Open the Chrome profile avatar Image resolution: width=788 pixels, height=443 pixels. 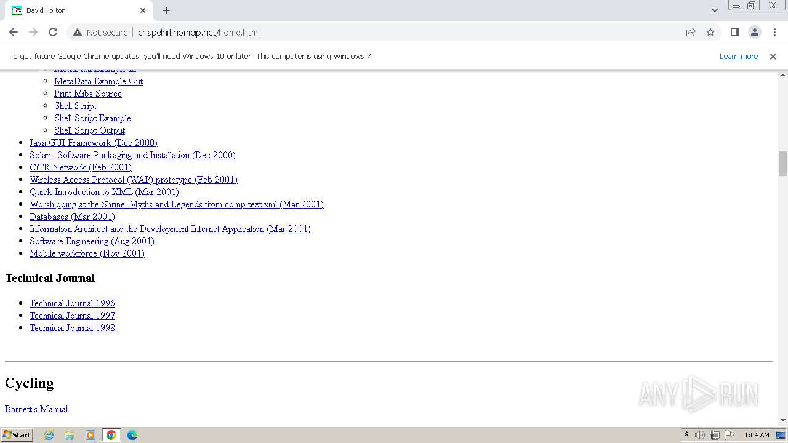click(x=754, y=32)
